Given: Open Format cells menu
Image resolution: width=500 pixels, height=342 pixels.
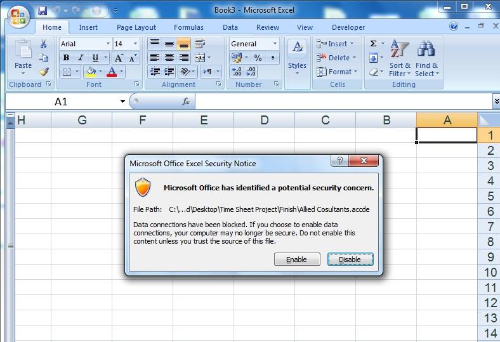Looking at the screenshot, I should (x=337, y=72).
